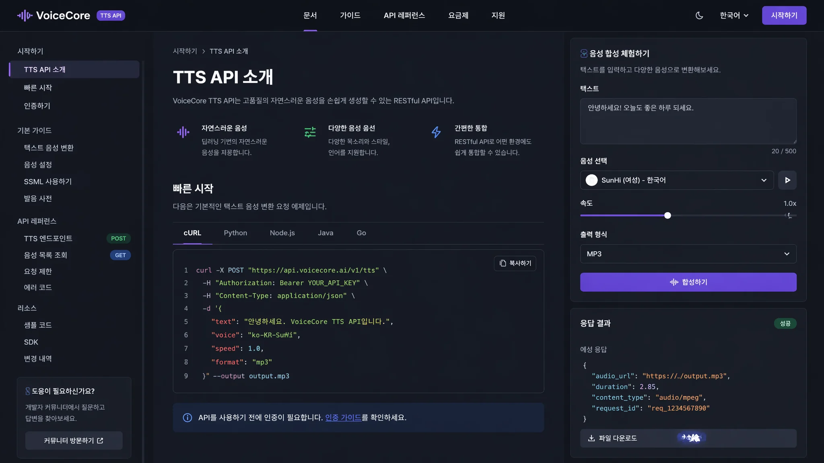The image size is (824, 463).
Task: Click the 1.0x speed value
Action: pos(789,203)
